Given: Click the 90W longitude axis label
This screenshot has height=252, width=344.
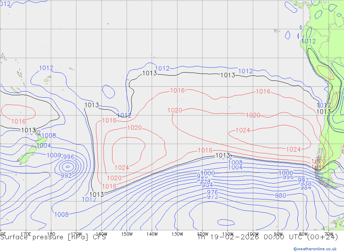Looking at the screenshot, I should tap(278, 234).
